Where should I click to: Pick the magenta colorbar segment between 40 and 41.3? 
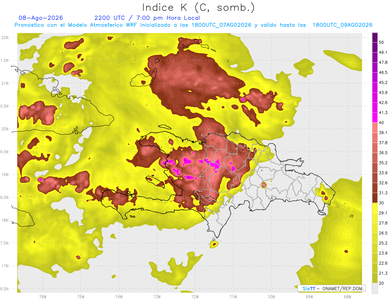375,118
